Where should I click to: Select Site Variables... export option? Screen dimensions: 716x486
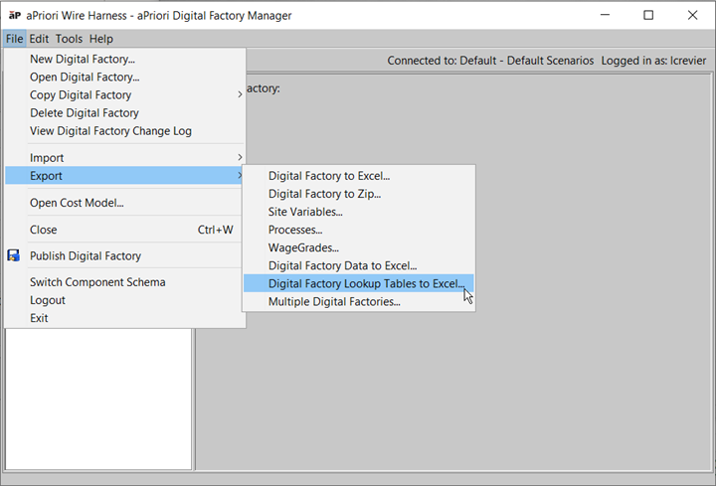click(x=358, y=212)
